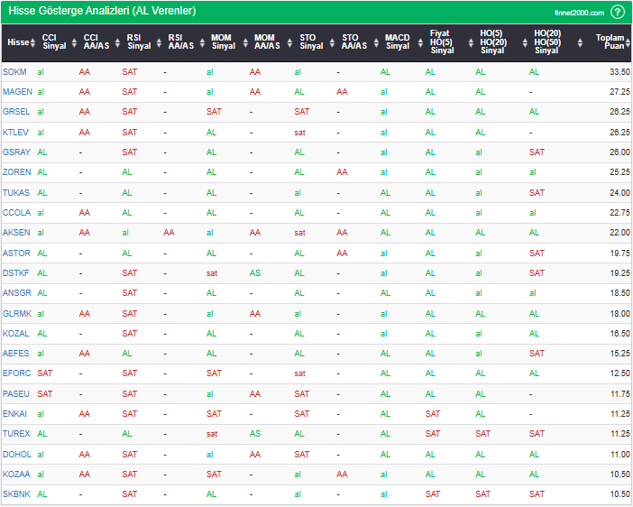Click the SKBNK ticker link
This screenshot has height=507, width=633.
click(x=16, y=493)
